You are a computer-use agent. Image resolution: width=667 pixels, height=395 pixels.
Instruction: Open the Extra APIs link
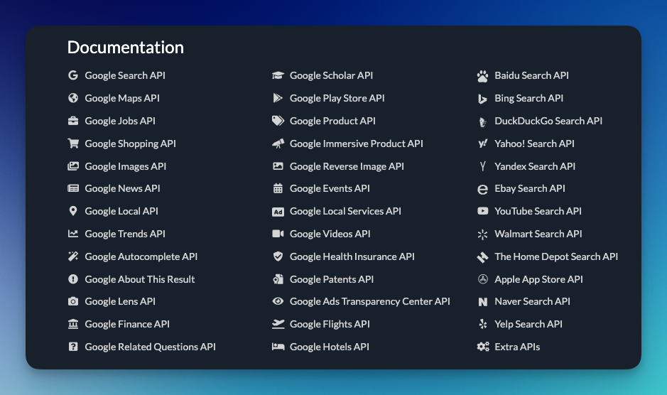[x=517, y=347]
